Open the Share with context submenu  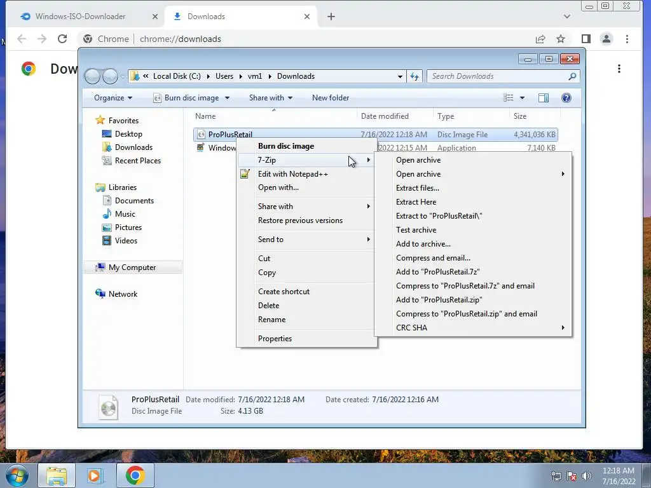click(x=306, y=207)
